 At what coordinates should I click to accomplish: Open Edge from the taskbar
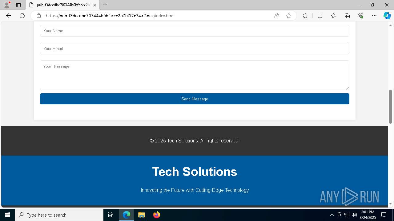coord(127,215)
